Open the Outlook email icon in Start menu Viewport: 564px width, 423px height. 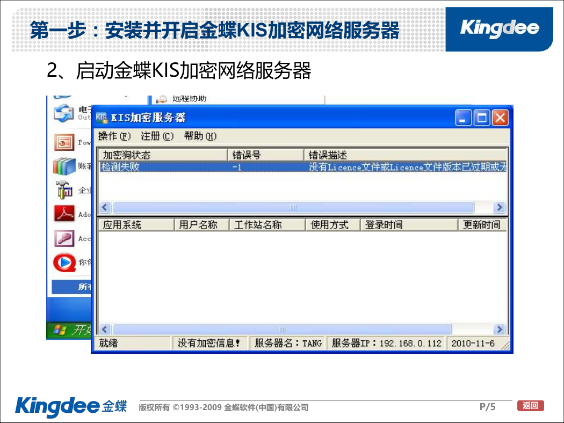(x=64, y=113)
